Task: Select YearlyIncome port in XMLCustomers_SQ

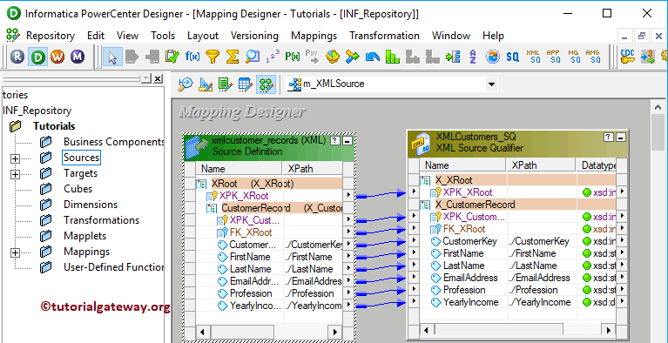Action: point(471,302)
